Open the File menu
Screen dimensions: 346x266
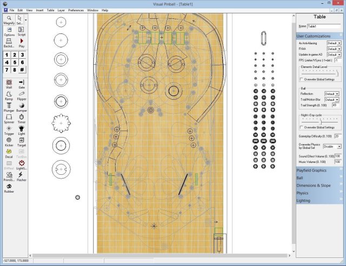tap(12, 10)
